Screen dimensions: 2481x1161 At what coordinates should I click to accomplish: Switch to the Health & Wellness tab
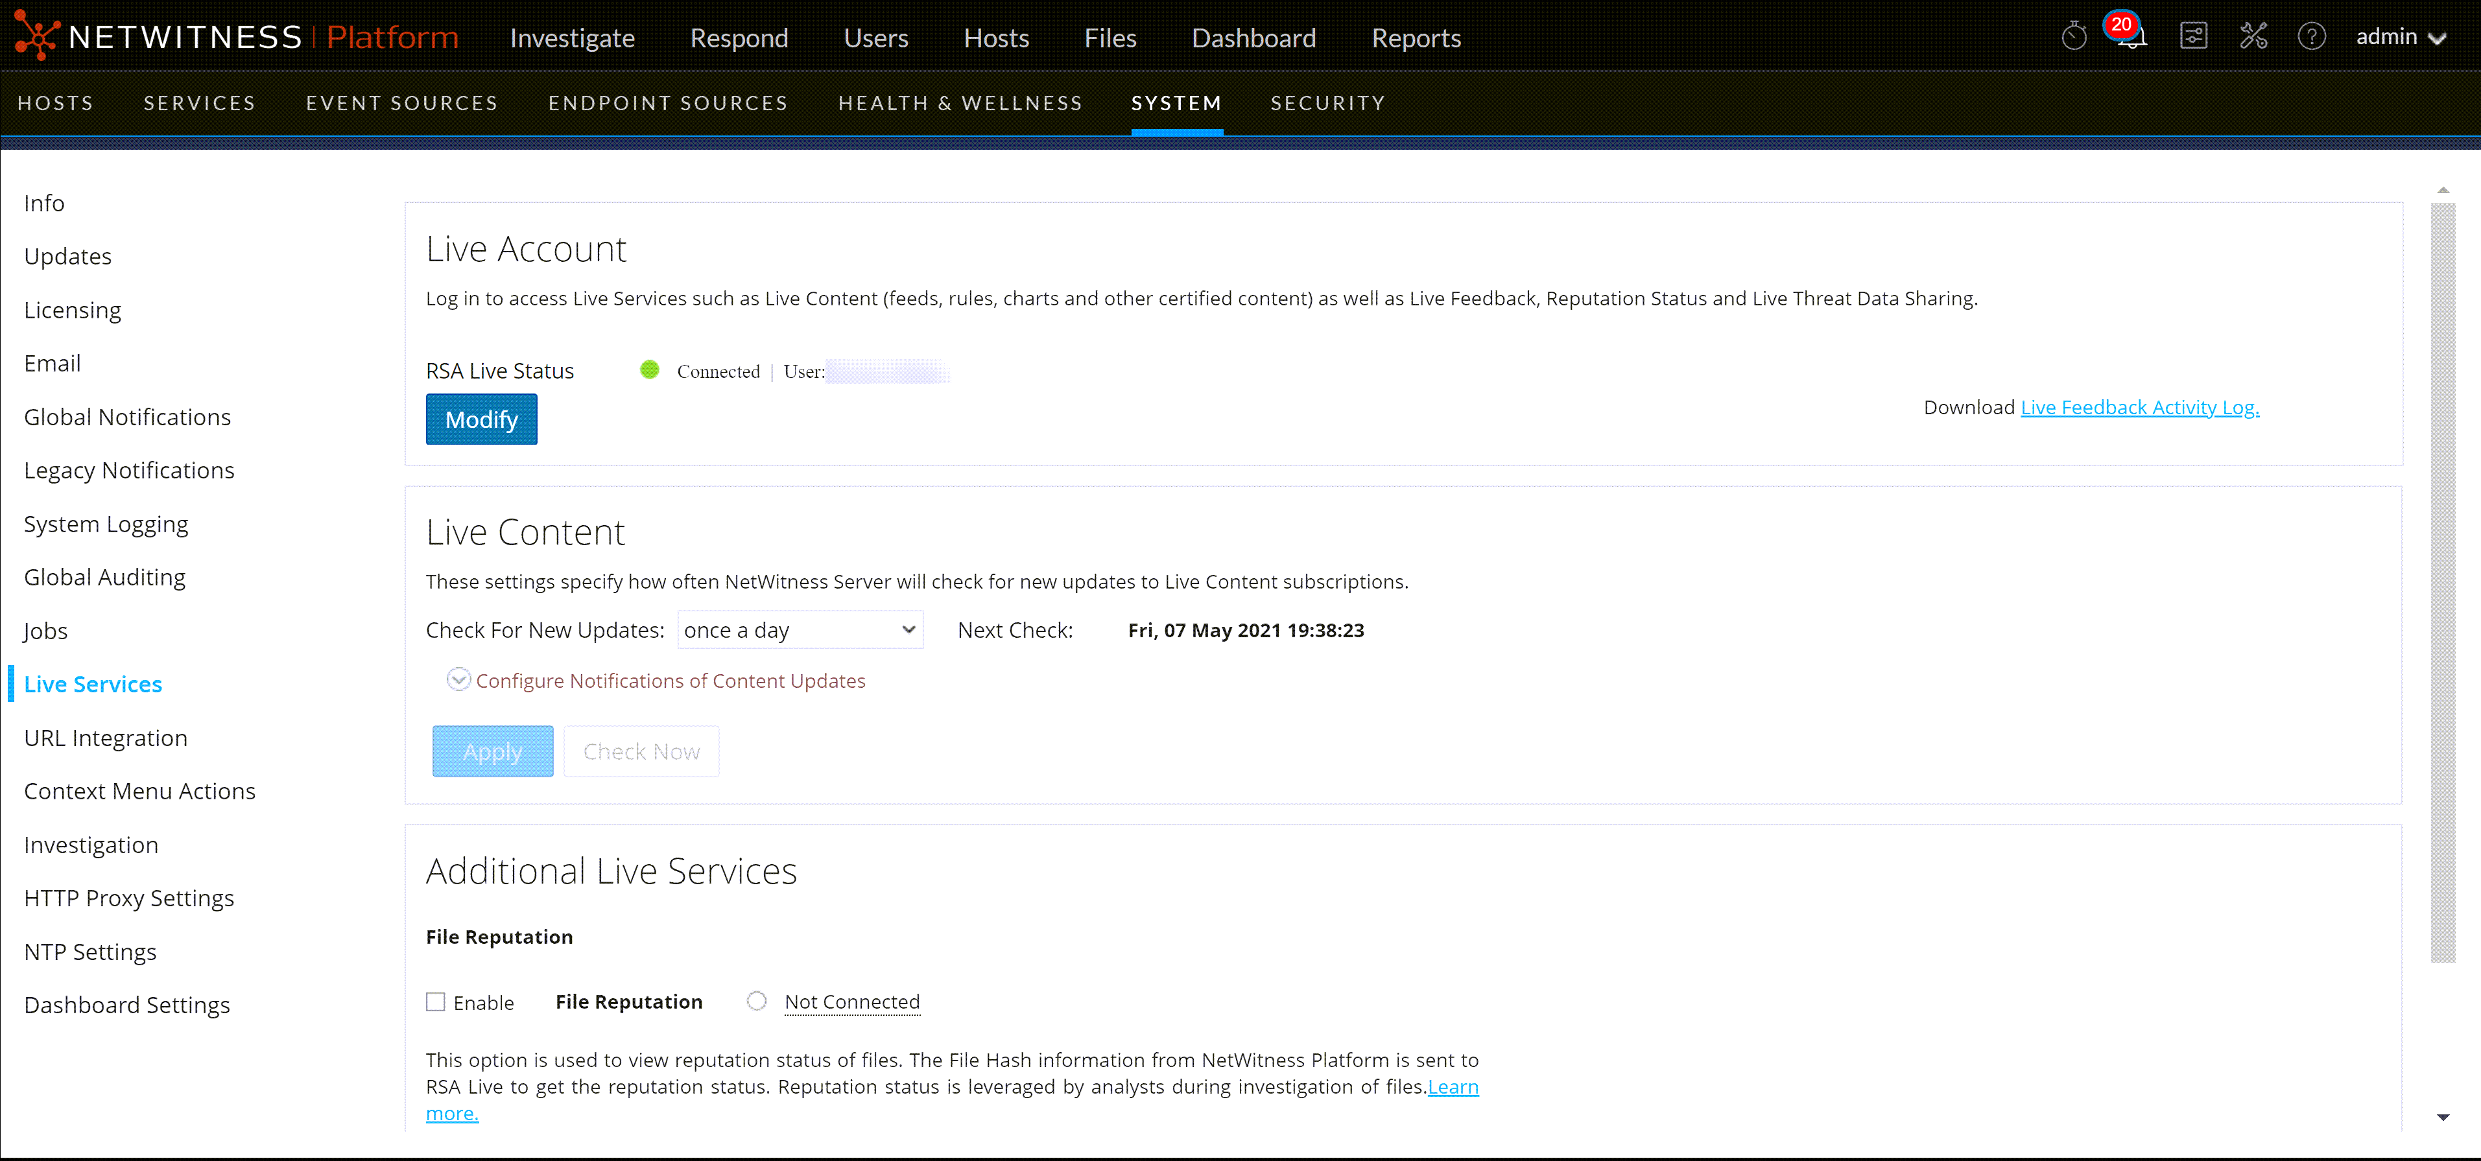960,103
